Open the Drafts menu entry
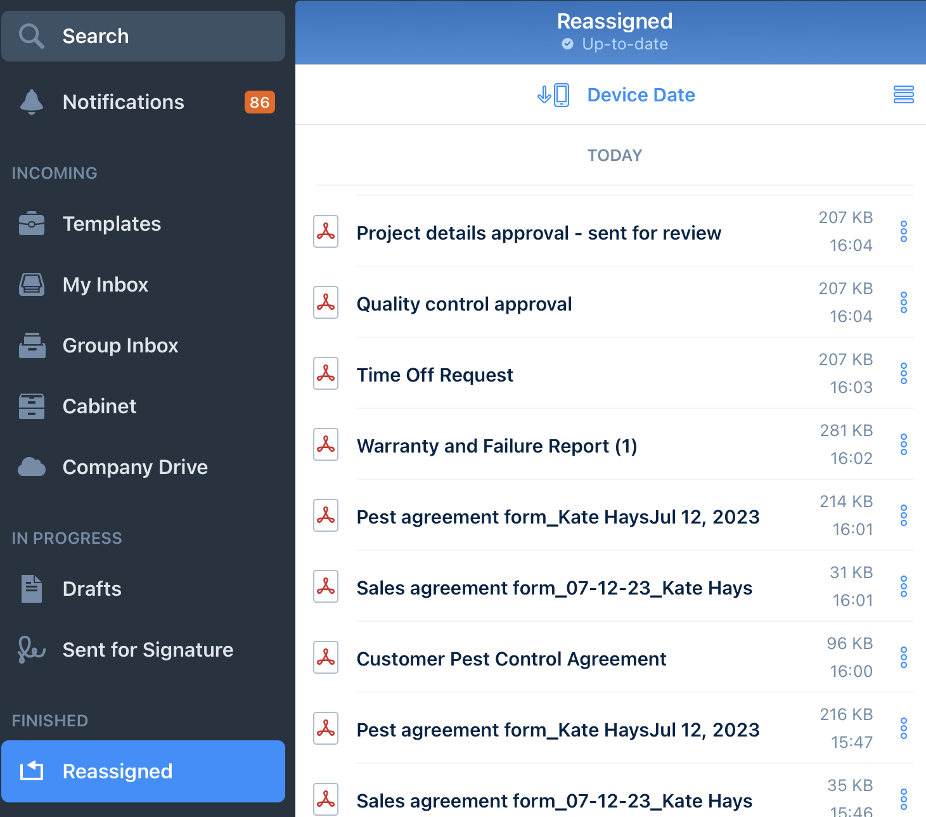This screenshot has height=817, width=926. pyautogui.click(x=91, y=589)
